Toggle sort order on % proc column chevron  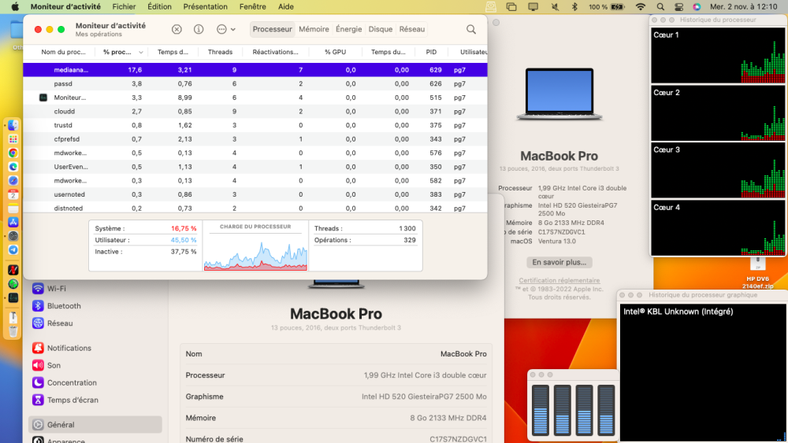(x=141, y=52)
